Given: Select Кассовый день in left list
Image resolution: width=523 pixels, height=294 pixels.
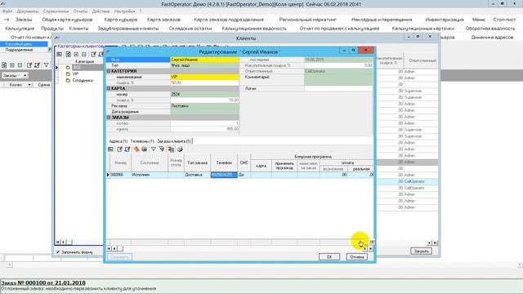Looking at the screenshot, I should (24, 43).
